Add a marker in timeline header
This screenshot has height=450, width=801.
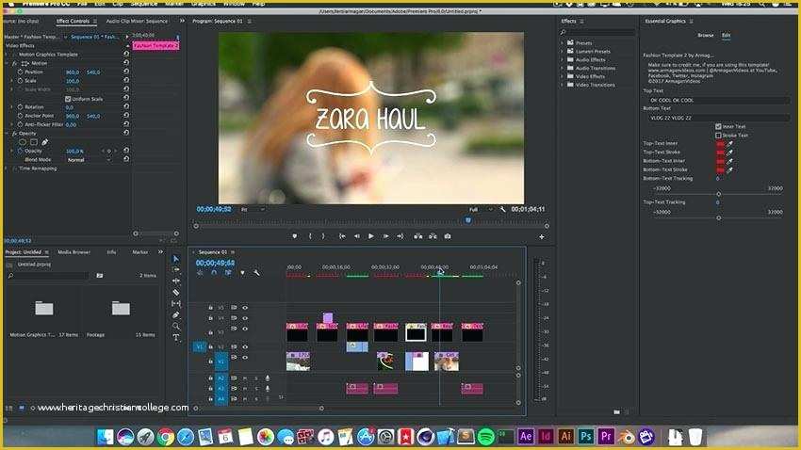pyautogui.click(x=242, y=273)
